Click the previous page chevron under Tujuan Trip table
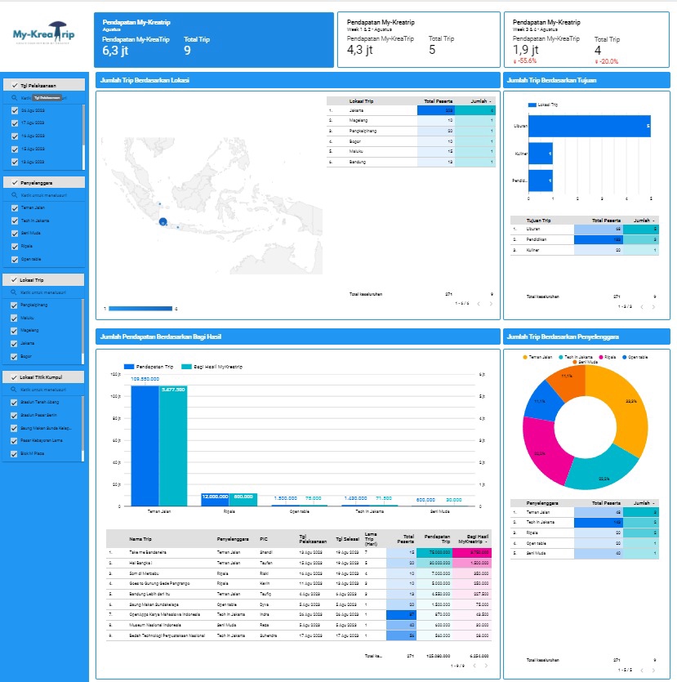Image resolution: width=677 pixels, height=682 pixels. coord(642,306)
